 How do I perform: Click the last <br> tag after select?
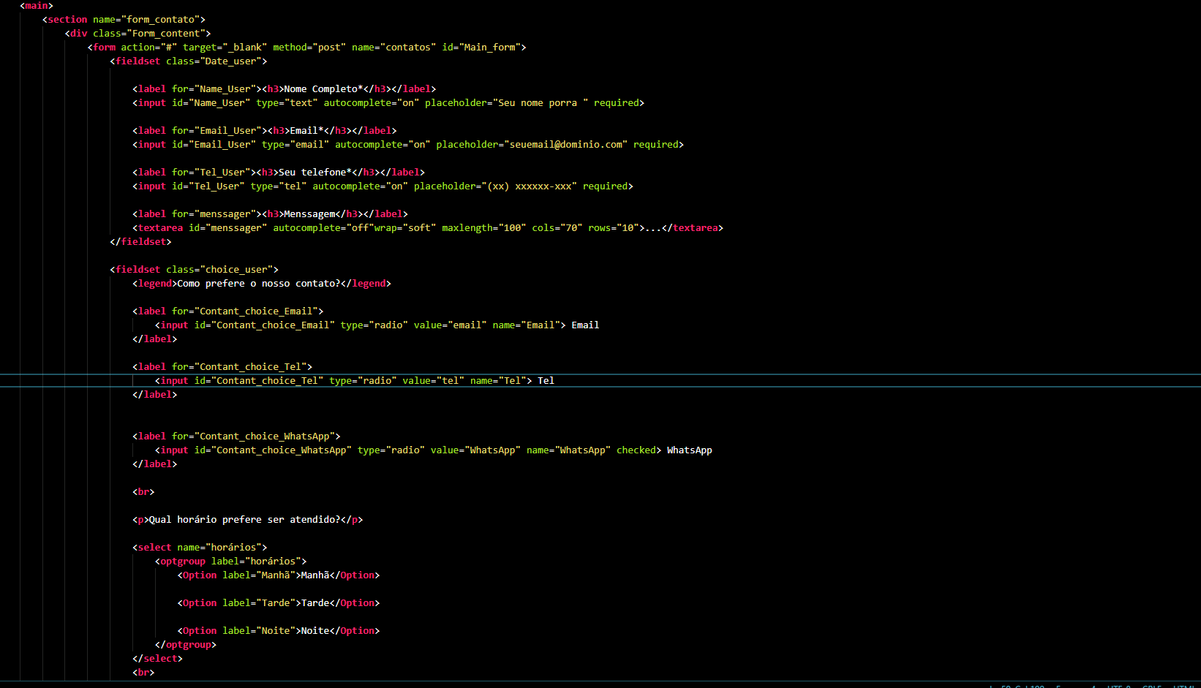tap(143, 673)
